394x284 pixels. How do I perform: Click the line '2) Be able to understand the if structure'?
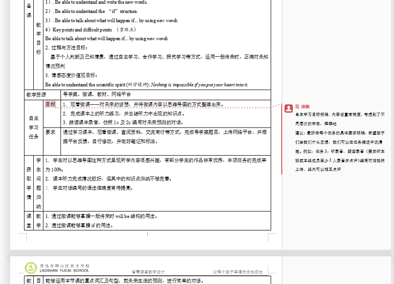[91, 11]
